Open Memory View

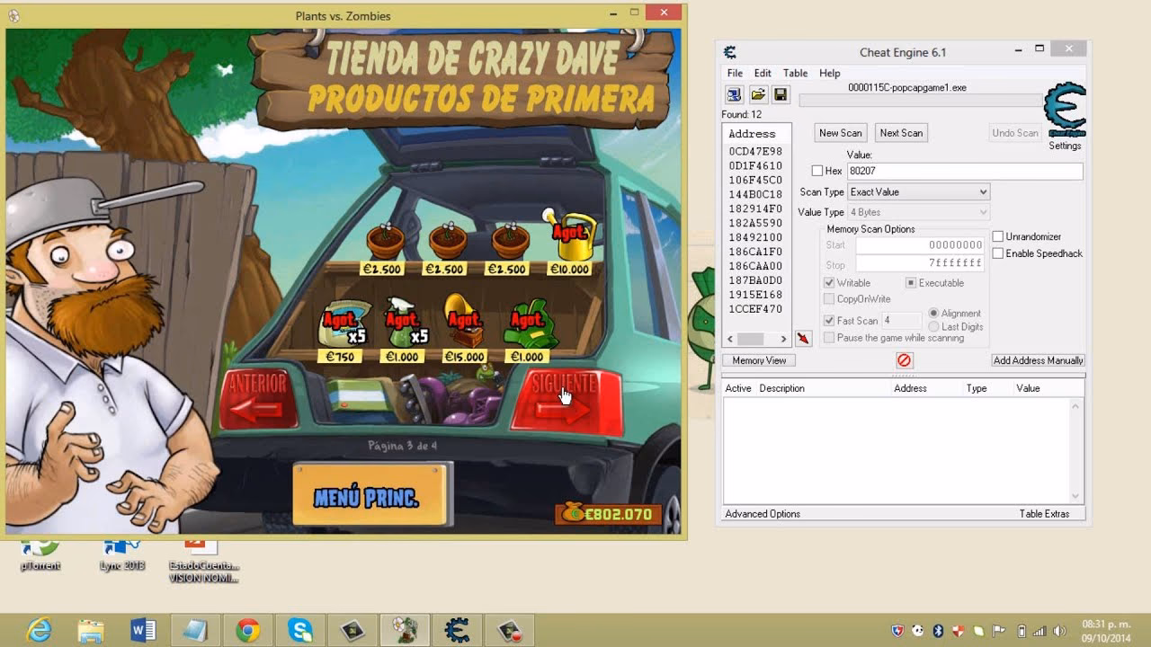tap(759, 360)
